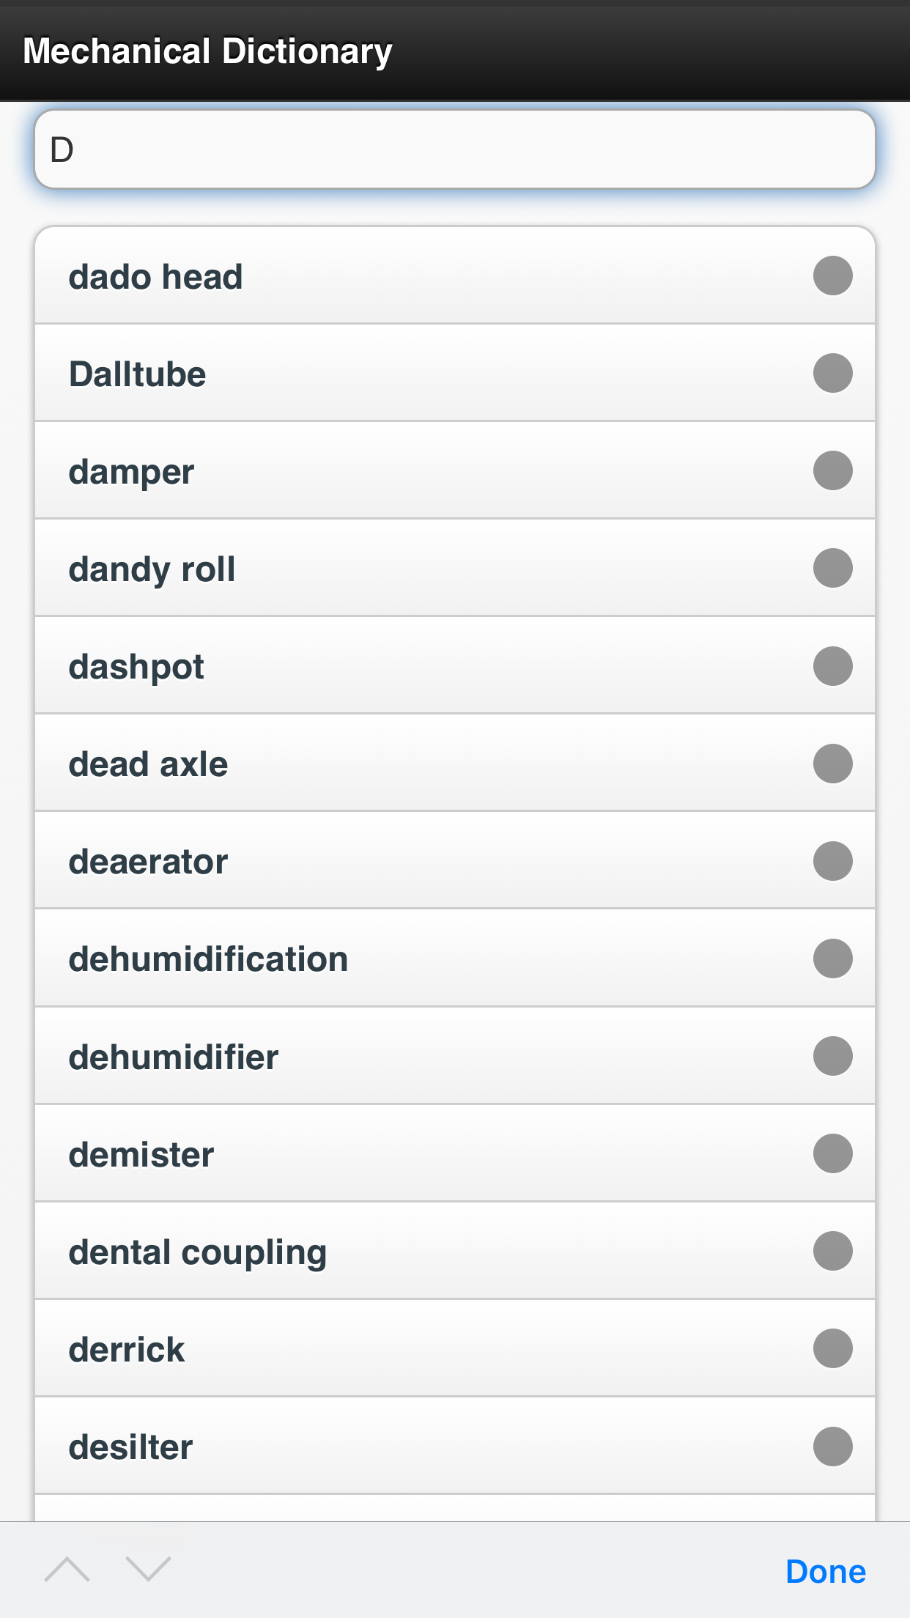This screenshot has width=910, height=1618.
Task: Click the circle icon for dandy roll
Action: tap(832, 568)
